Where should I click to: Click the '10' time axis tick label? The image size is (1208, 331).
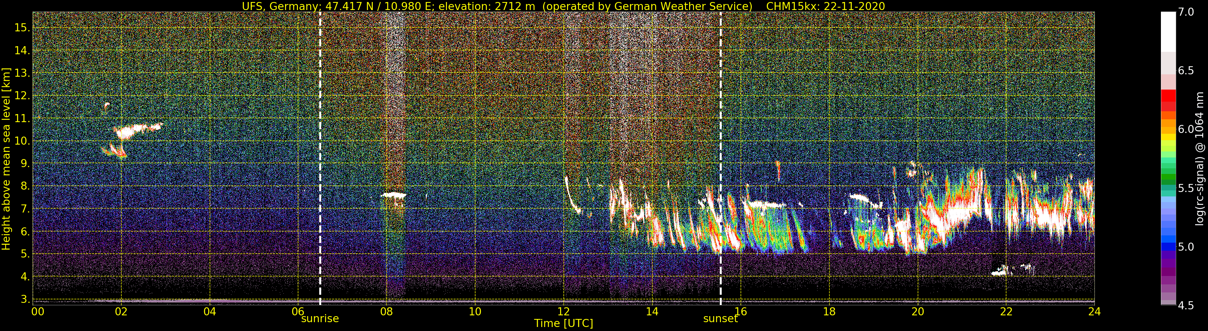475,311
